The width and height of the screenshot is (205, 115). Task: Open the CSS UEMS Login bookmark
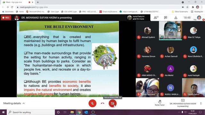(x=69, y=11)
